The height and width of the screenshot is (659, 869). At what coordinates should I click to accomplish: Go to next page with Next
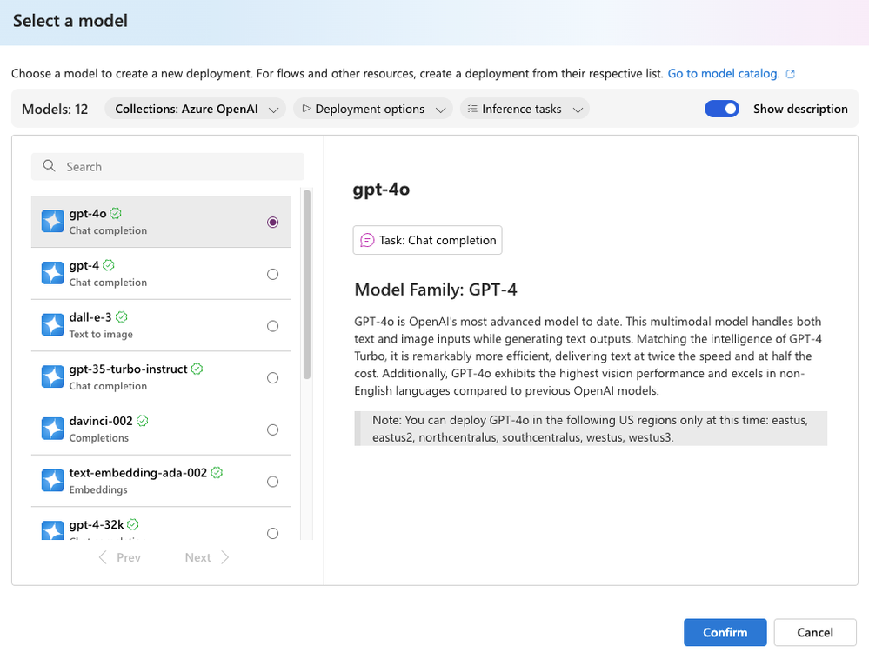tap(207, 557)
